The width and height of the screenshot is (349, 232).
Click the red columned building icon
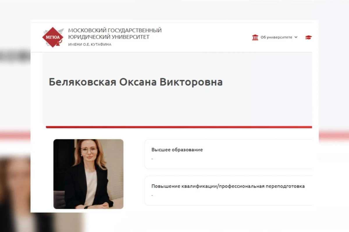click(x=255, y=37)
